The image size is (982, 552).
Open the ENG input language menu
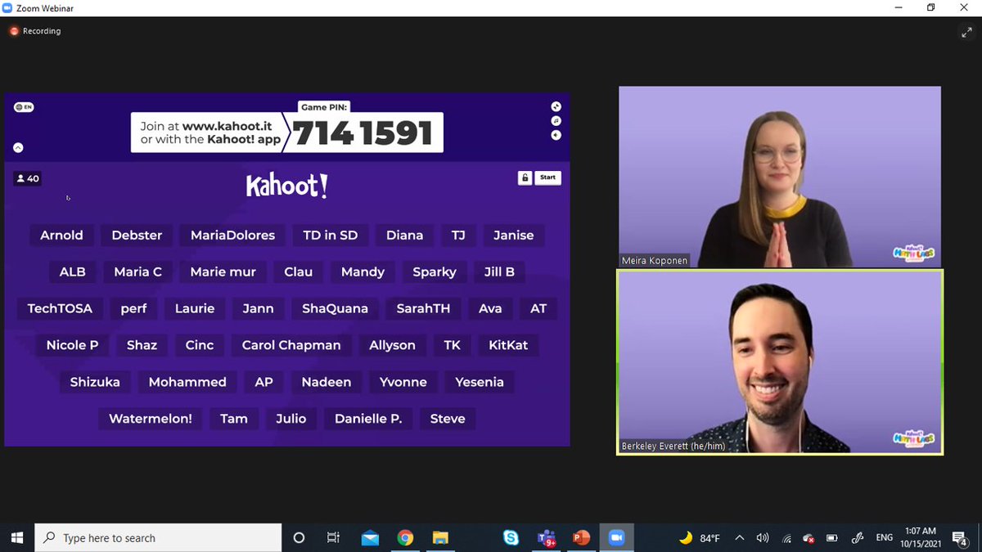click(x=885, y=537)
